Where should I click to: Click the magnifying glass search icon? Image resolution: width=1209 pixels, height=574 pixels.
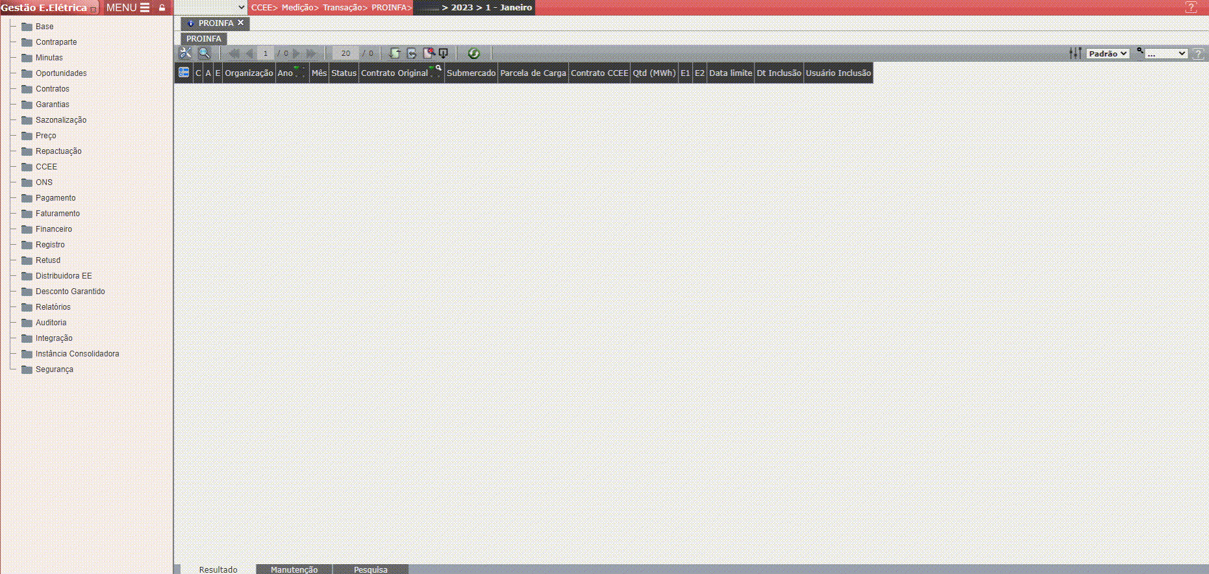point(204,53)
